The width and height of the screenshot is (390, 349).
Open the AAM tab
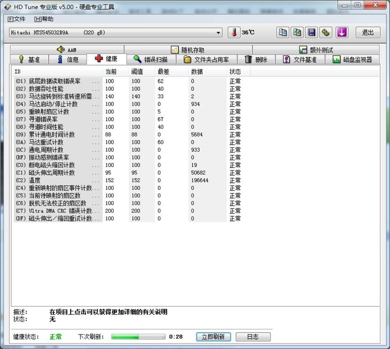pyautogui.click(x=67, y=50)
